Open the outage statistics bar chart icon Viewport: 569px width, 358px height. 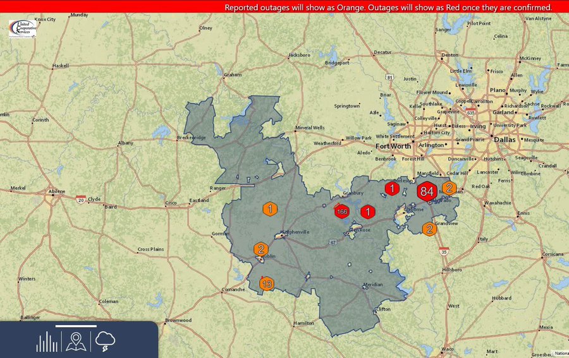click(x=47, y=342)
